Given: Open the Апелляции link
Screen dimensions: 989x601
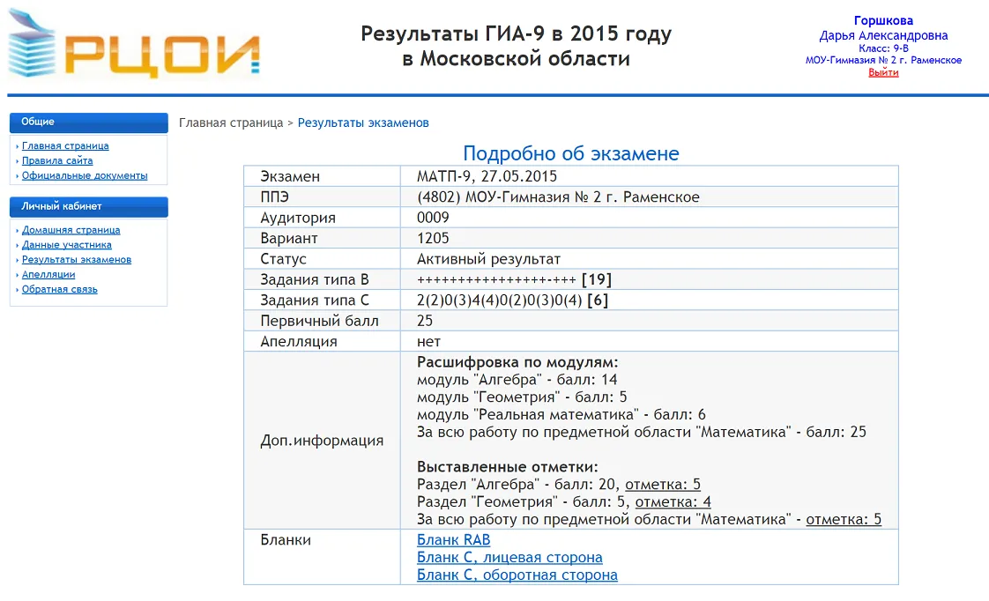Looking at the screenshot, I should (48, 274).
